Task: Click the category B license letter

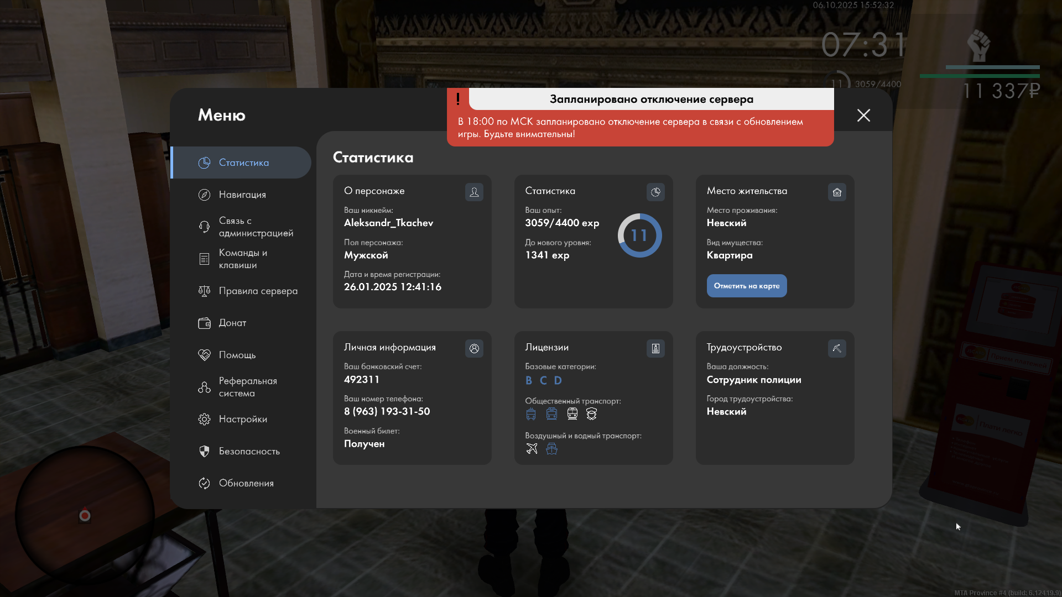Action: coord(529,380)
